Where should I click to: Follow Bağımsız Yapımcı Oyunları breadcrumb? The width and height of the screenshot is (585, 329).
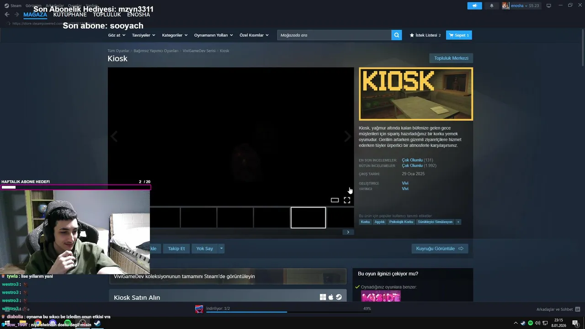[156, 51]
